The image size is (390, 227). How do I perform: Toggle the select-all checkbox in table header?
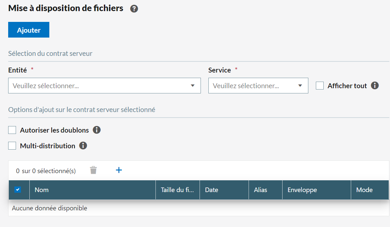pos(18,190)
